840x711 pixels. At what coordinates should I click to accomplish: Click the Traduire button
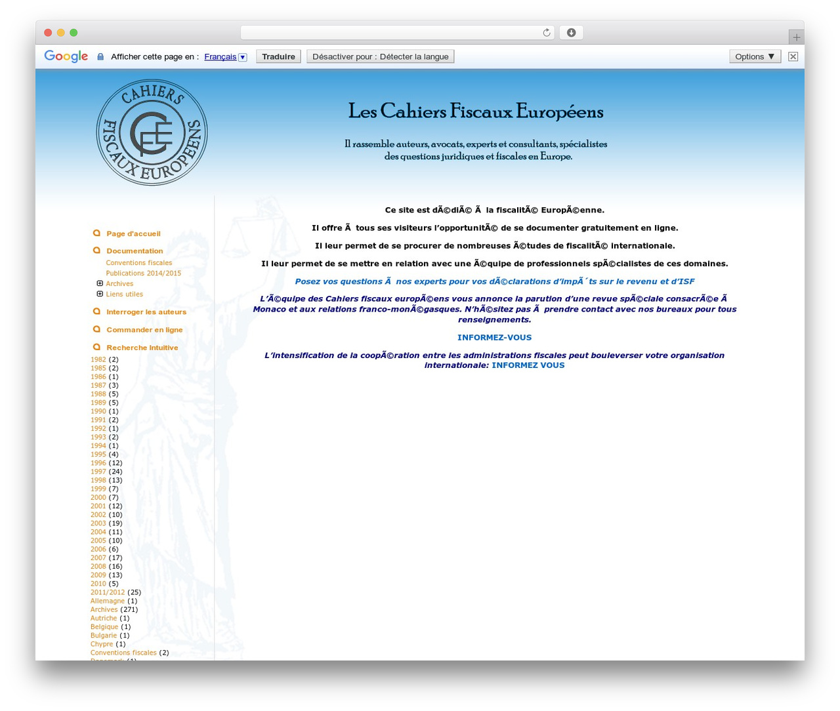tap(278, 56)
